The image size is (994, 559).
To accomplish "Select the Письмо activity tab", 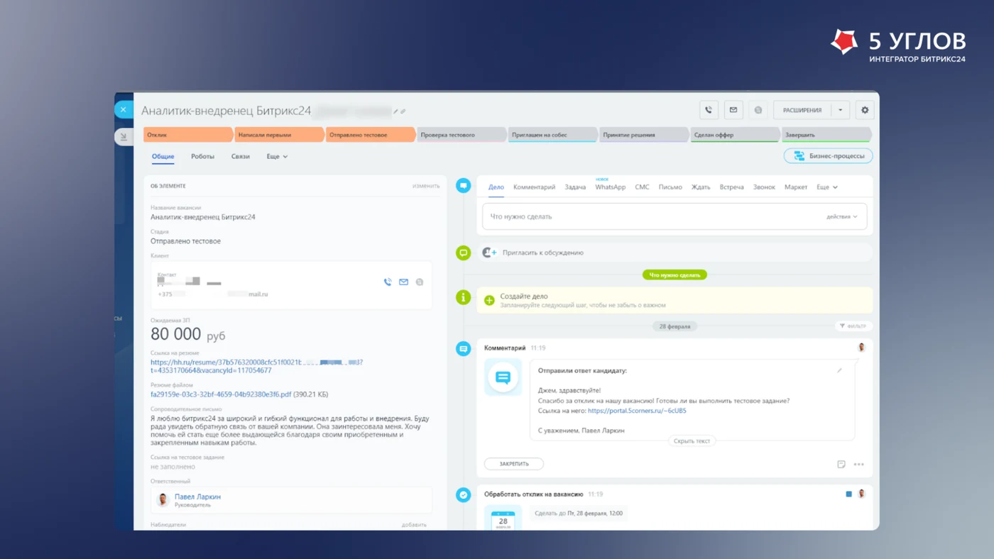I will [670, 187].
